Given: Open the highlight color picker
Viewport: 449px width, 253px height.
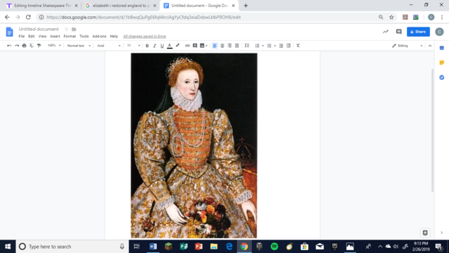Looking at the screenshot, I should pyautogui.click(x=177, y=46).
